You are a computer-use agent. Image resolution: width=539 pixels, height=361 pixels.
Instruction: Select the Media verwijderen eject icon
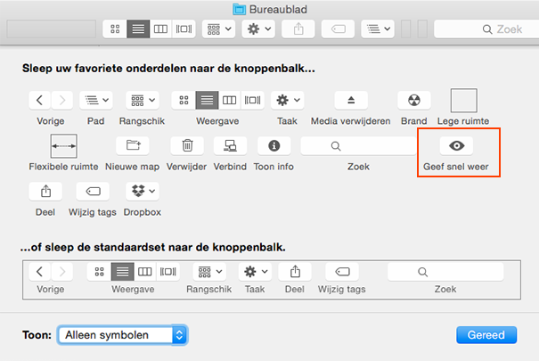click(x=351, y=100)
